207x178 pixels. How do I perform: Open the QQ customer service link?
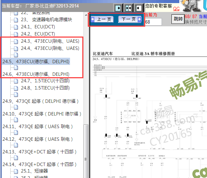pyautogui.click(x=176, y=9)
